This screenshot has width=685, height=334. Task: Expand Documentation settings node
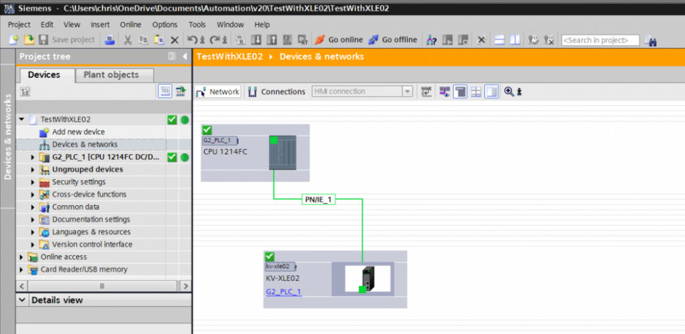[x=32, y=220]
